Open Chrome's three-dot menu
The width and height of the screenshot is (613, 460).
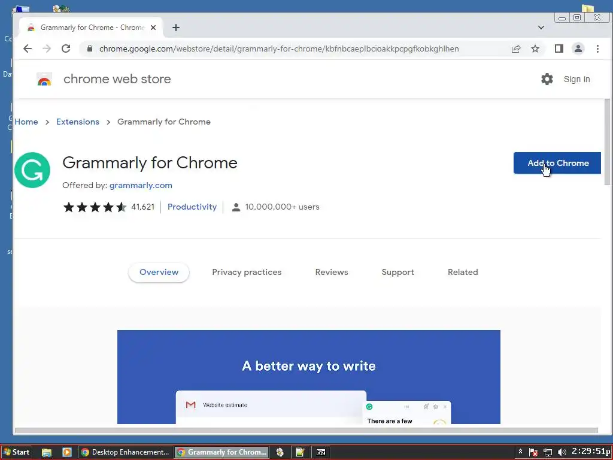tap(597, 49)
